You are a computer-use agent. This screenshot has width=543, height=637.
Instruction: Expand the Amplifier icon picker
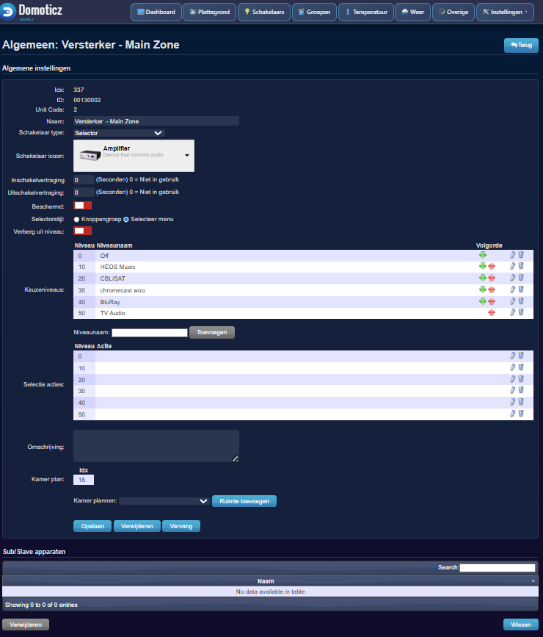(187, 156)
